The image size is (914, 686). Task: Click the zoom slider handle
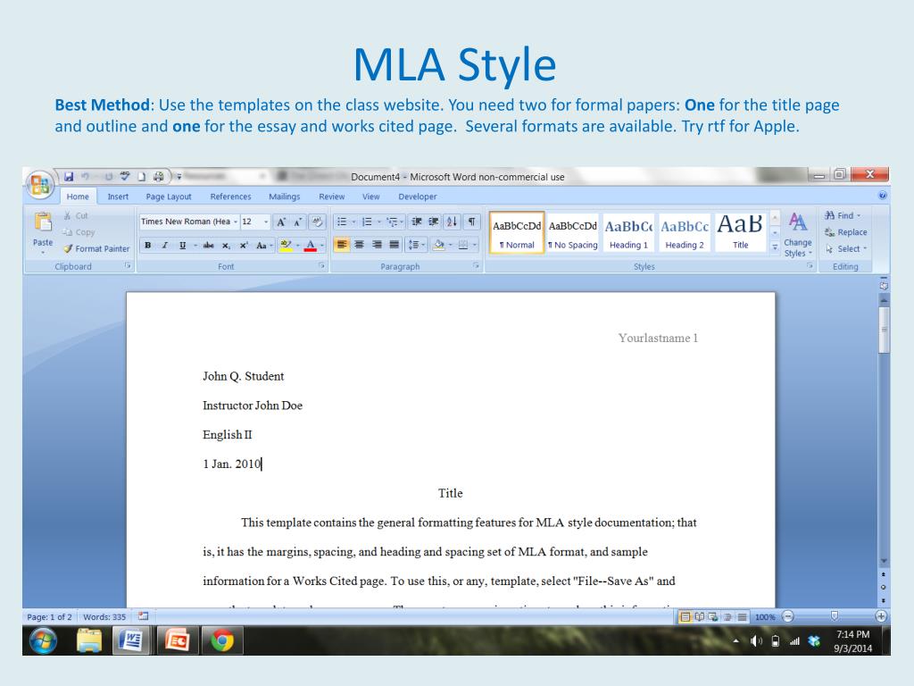[x=835, y=616]
